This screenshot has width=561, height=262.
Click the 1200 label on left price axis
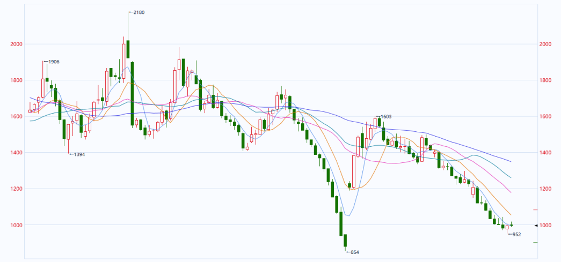coord(17,189)
